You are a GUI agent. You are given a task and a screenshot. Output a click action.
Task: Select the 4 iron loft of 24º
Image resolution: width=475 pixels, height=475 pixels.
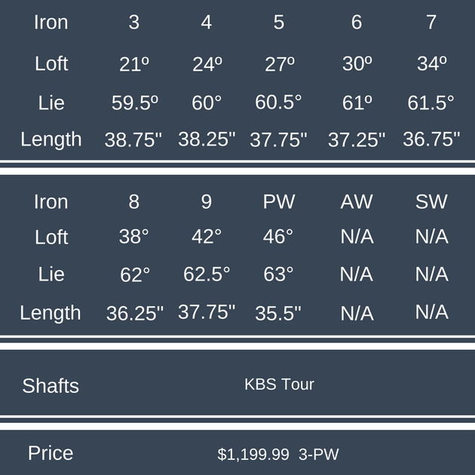[207, 64]
